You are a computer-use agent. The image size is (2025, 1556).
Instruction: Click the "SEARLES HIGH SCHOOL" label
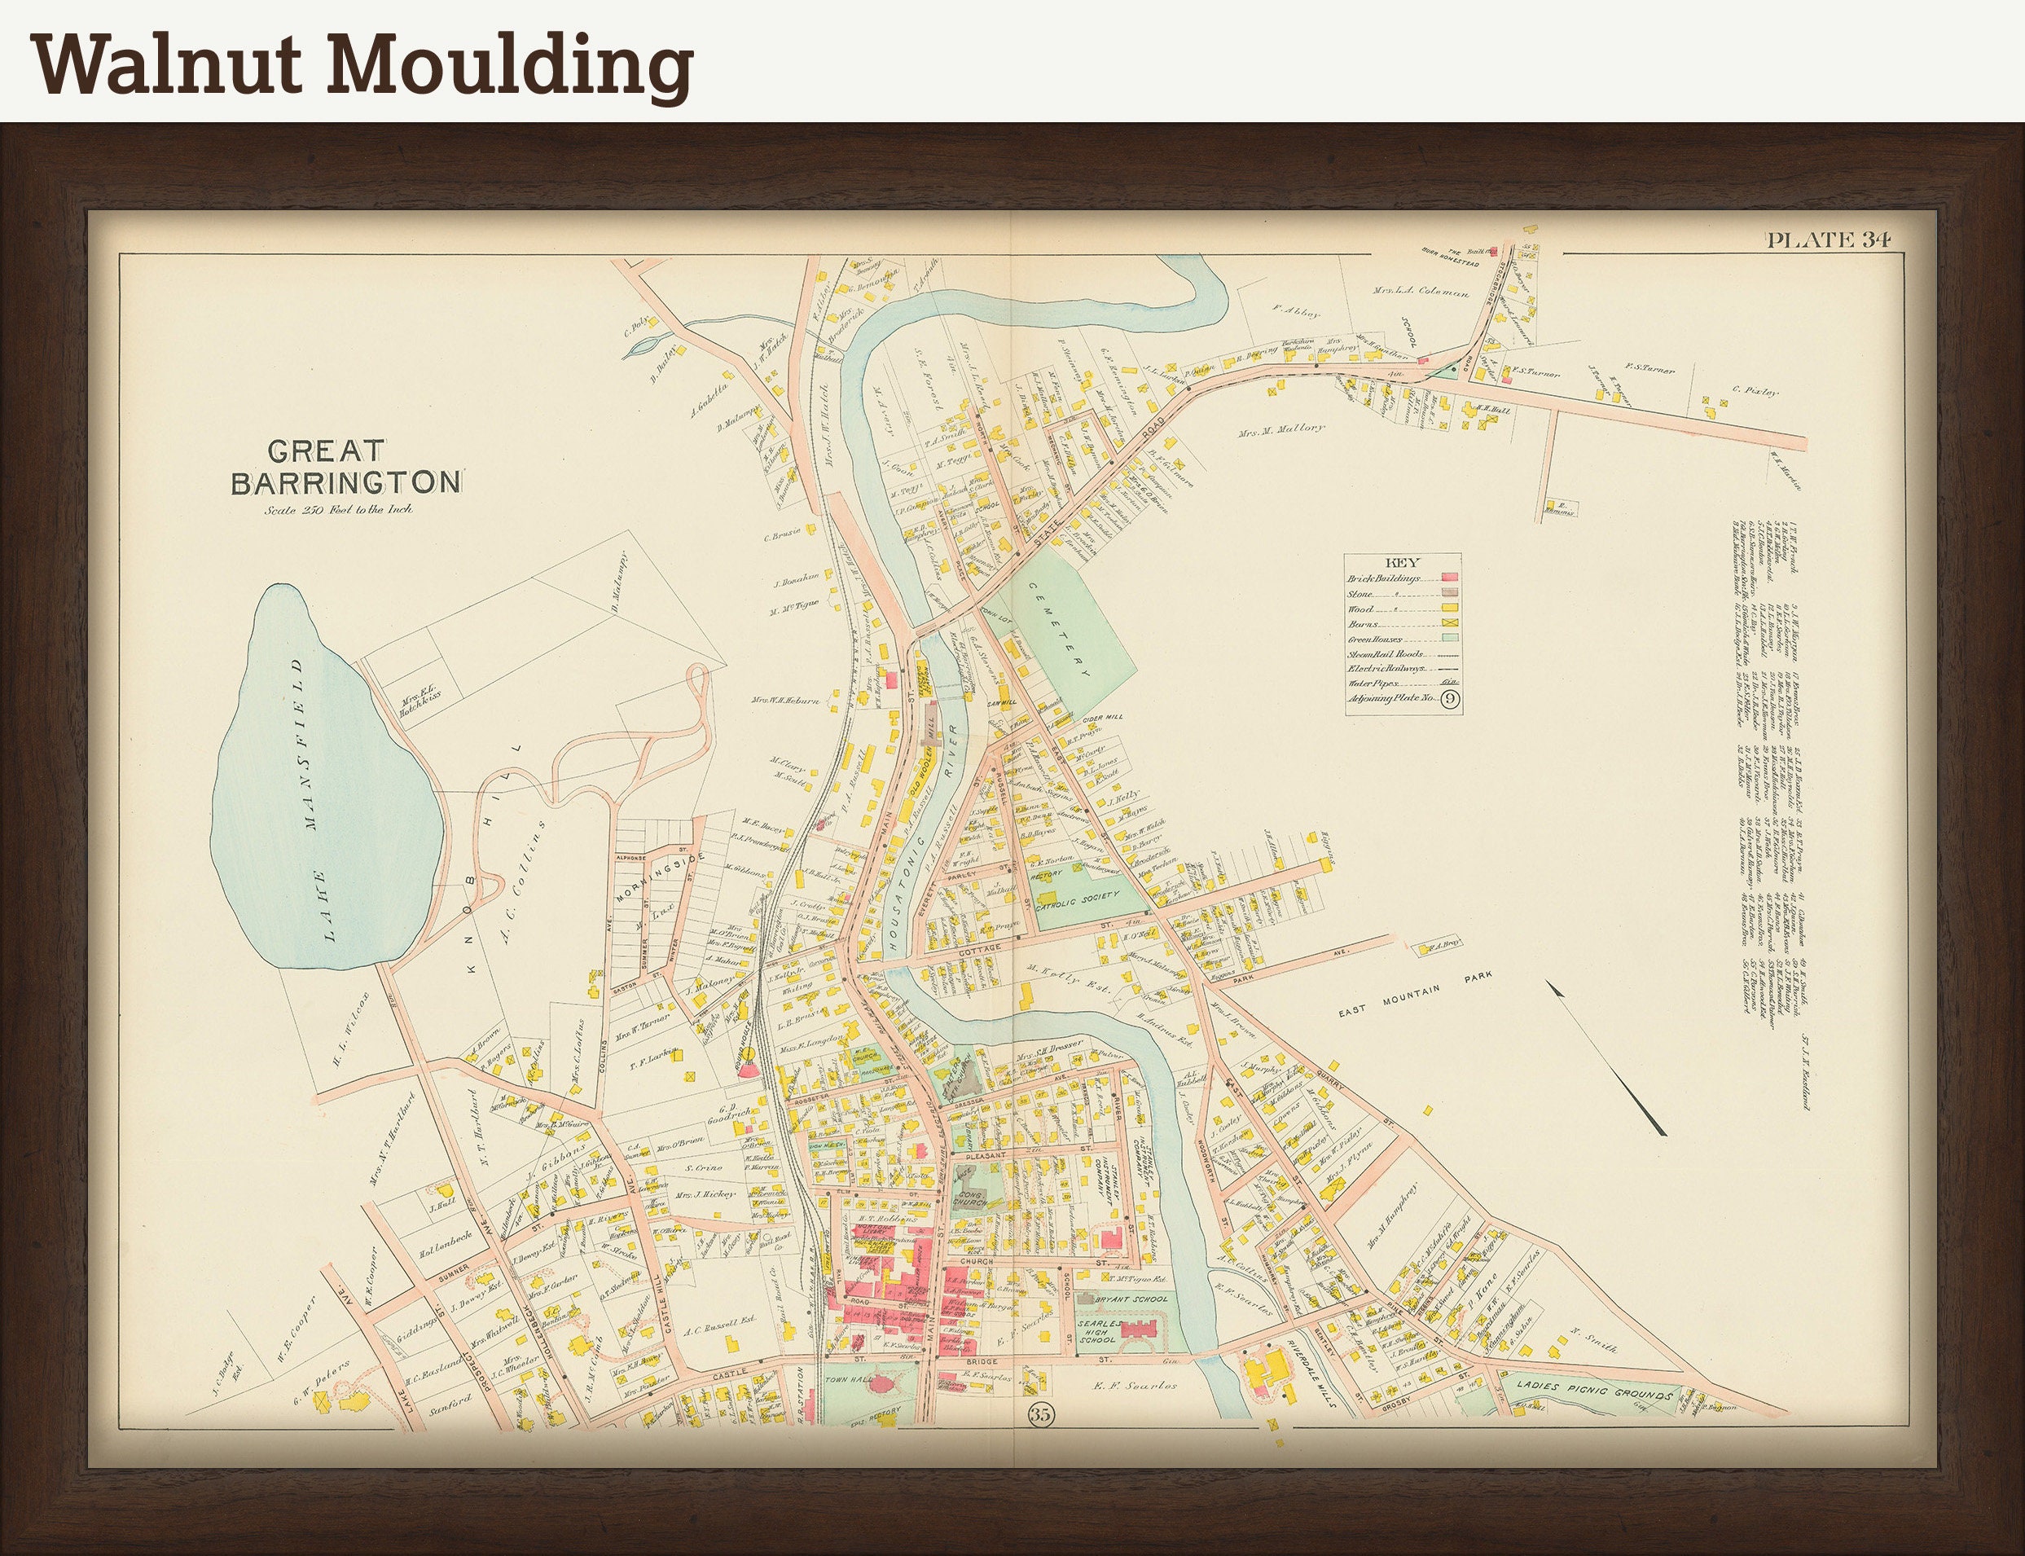(1098, 1332)
